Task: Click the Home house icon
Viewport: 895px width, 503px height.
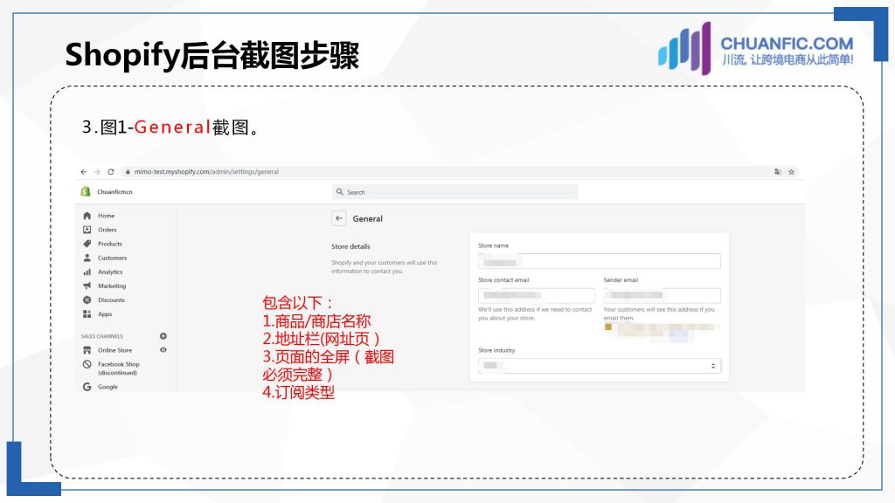Action: pos(87,216)
